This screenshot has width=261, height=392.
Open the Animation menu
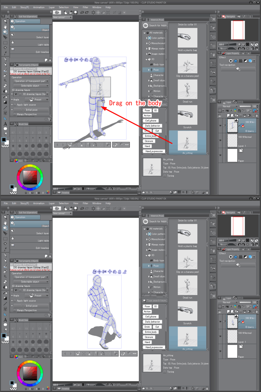(39, 7)
